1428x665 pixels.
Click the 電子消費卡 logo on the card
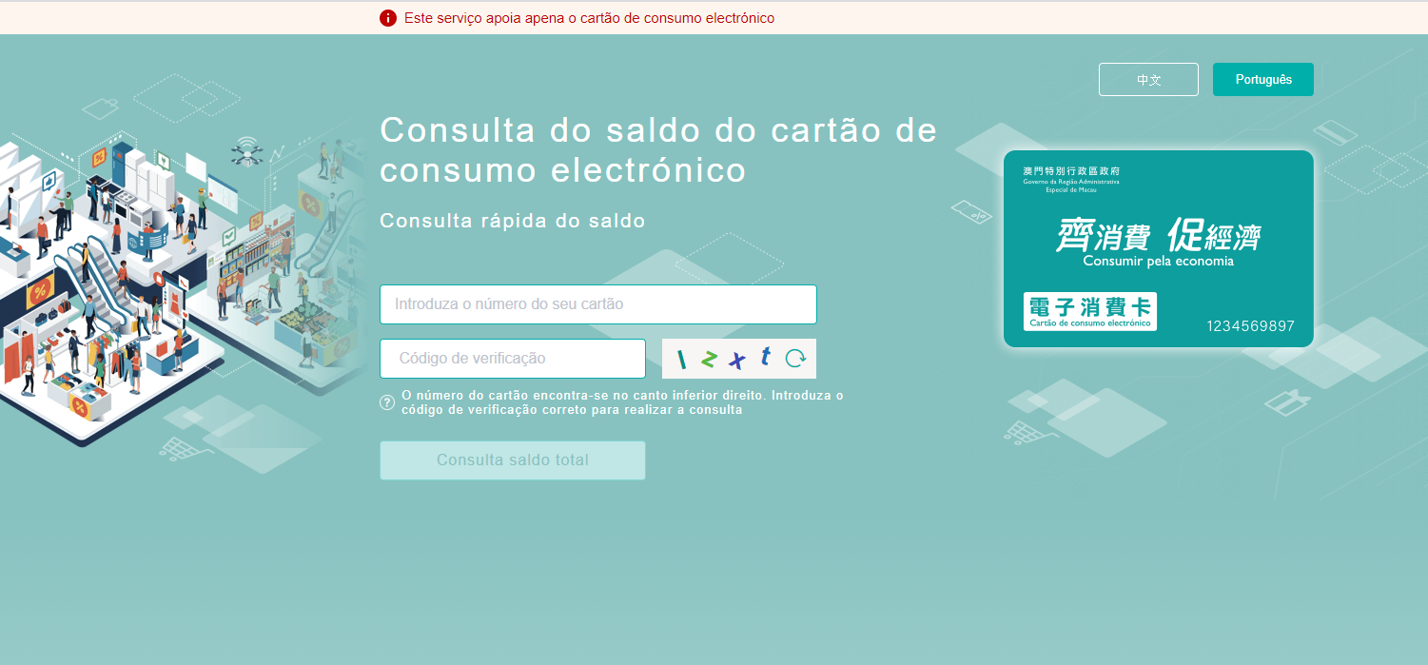pyautogui.click(x=1089, y=311)
